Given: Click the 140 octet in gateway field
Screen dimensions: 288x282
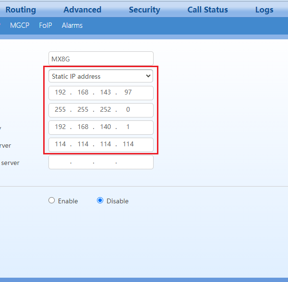Looking at the screenshot, I should click(x=106, y=127).
